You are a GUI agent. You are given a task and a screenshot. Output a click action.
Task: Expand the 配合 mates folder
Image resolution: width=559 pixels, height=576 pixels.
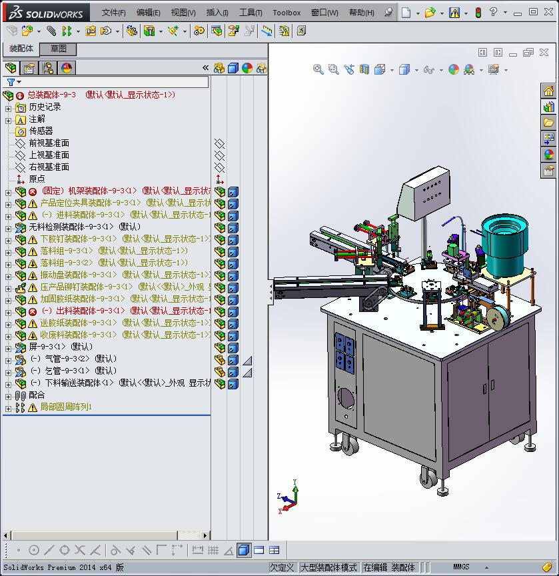click(x=8, y=397)
